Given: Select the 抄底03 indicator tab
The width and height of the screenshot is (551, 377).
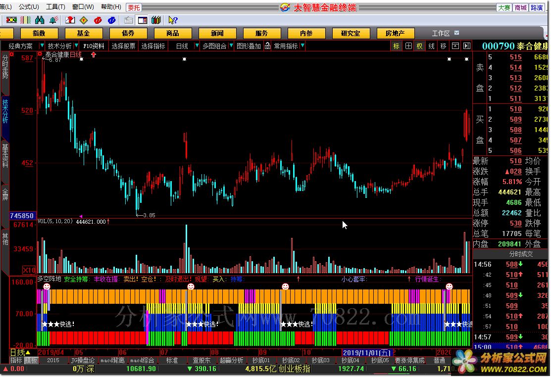Looking at the screenshot, I should (x=320, y=360).
